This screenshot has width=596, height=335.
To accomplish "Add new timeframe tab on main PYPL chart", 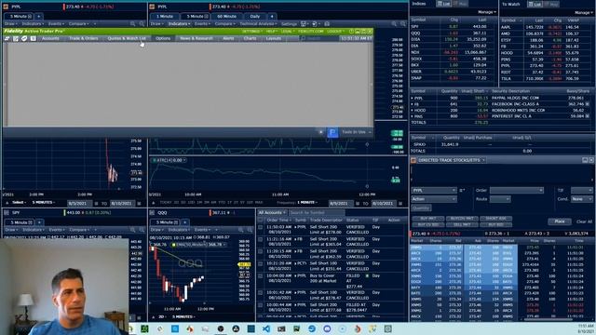I will tap(271, 17).
